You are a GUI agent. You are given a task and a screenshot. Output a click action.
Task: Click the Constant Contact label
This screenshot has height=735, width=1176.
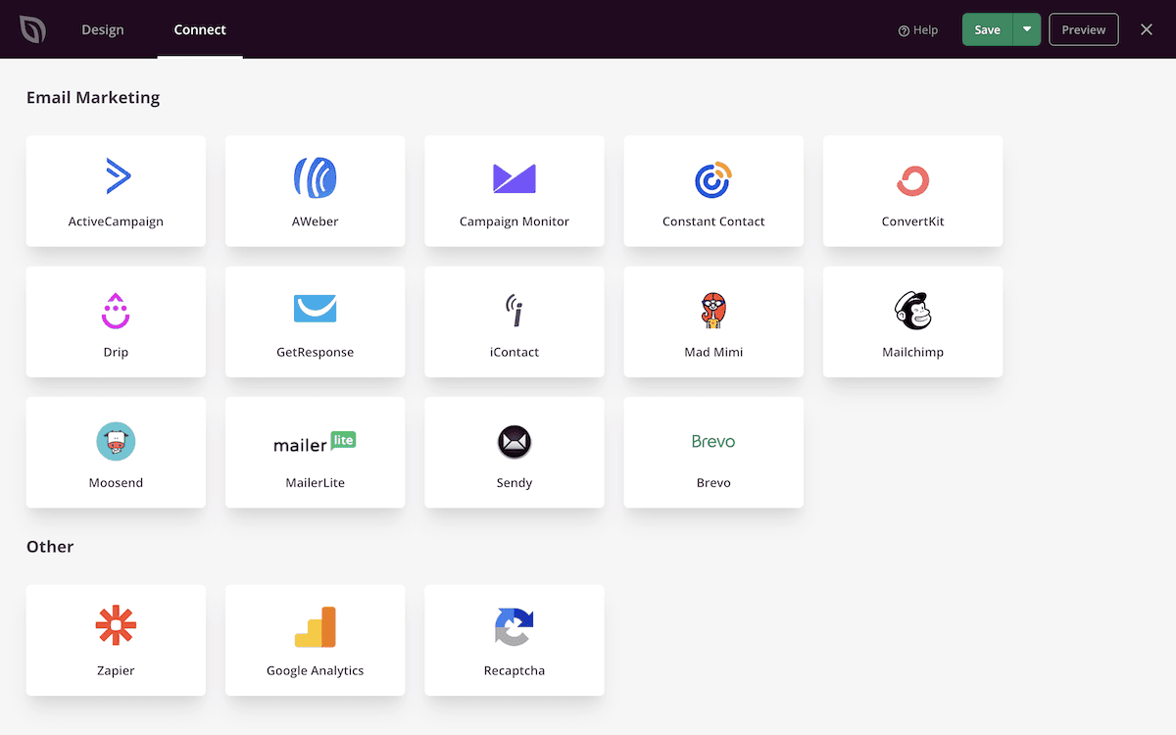coord(713,221)
